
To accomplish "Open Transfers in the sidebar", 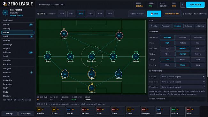I will (18, 60).
